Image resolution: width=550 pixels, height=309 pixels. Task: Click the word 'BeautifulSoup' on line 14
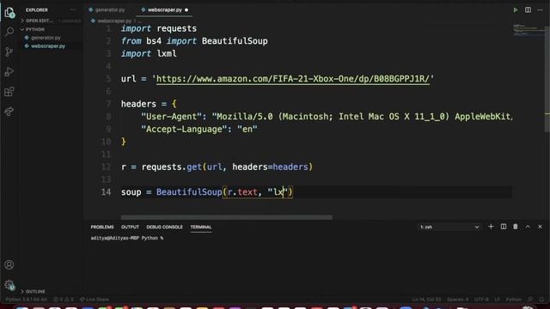pos(189,192)
